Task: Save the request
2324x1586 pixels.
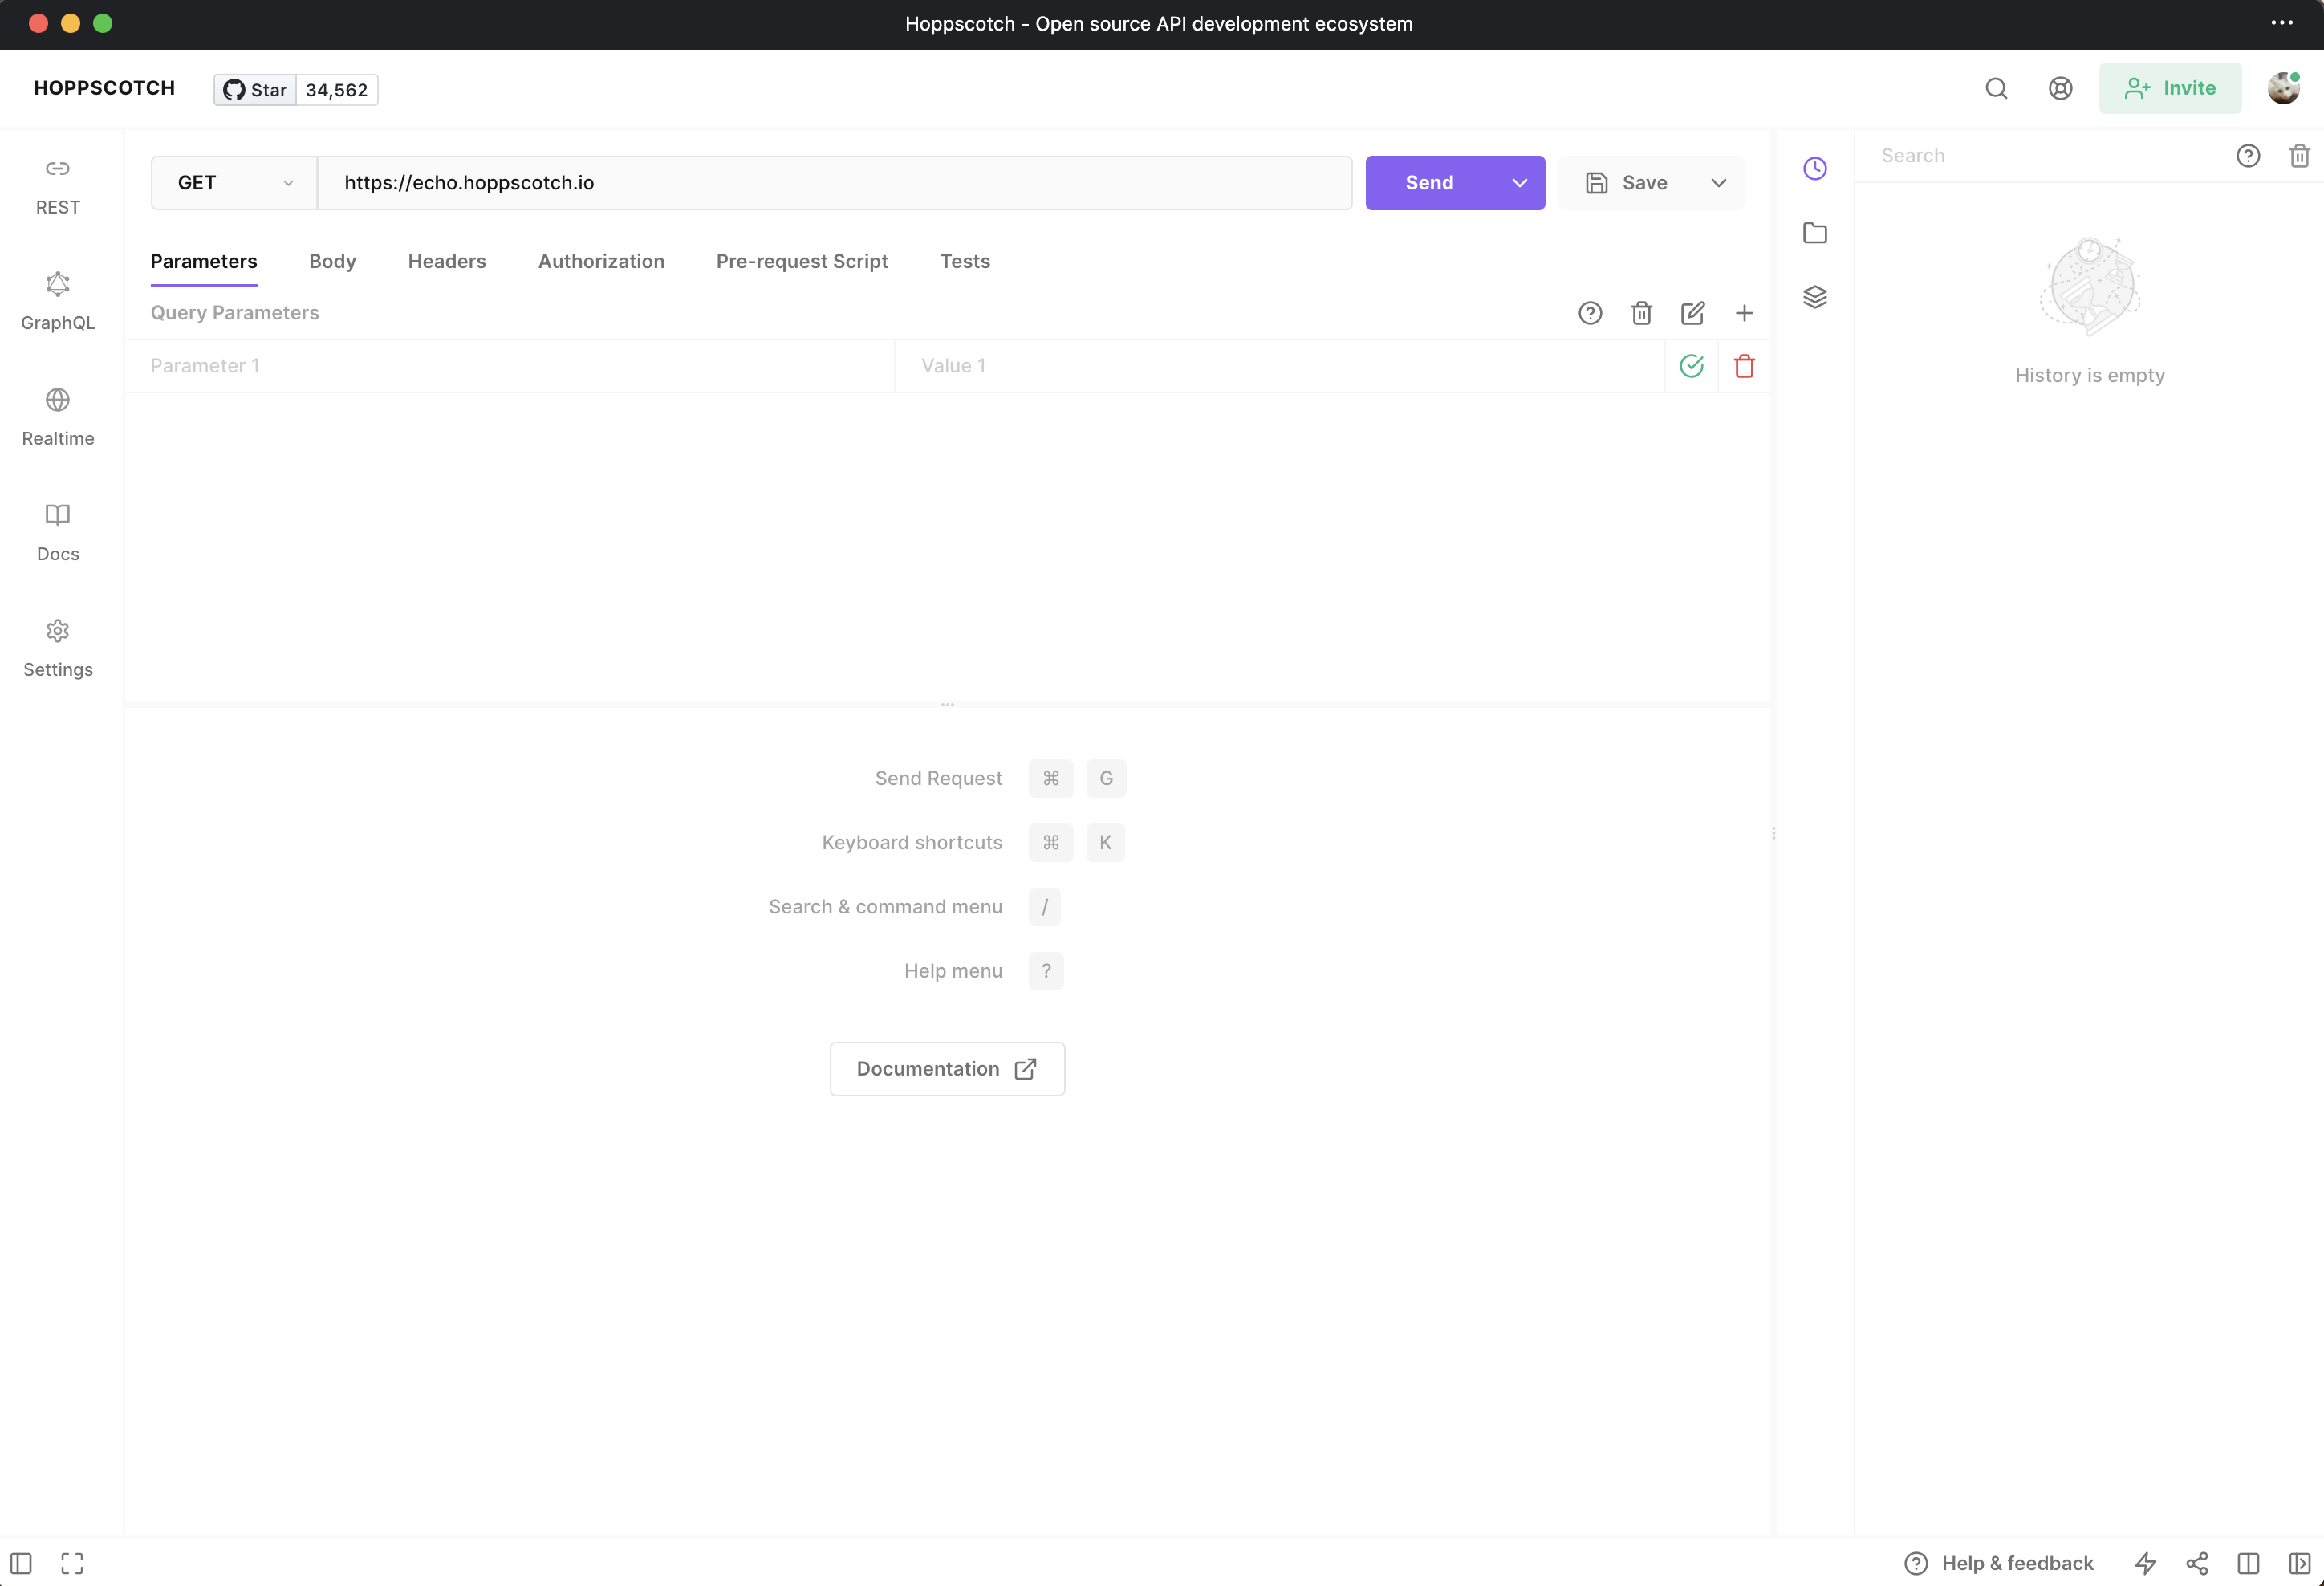Action: click(x=1627, y=183)
